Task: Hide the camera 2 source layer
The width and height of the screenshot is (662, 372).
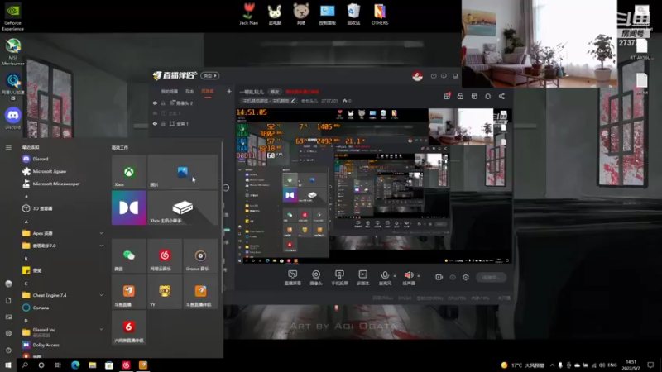Action: click(155, 103)
